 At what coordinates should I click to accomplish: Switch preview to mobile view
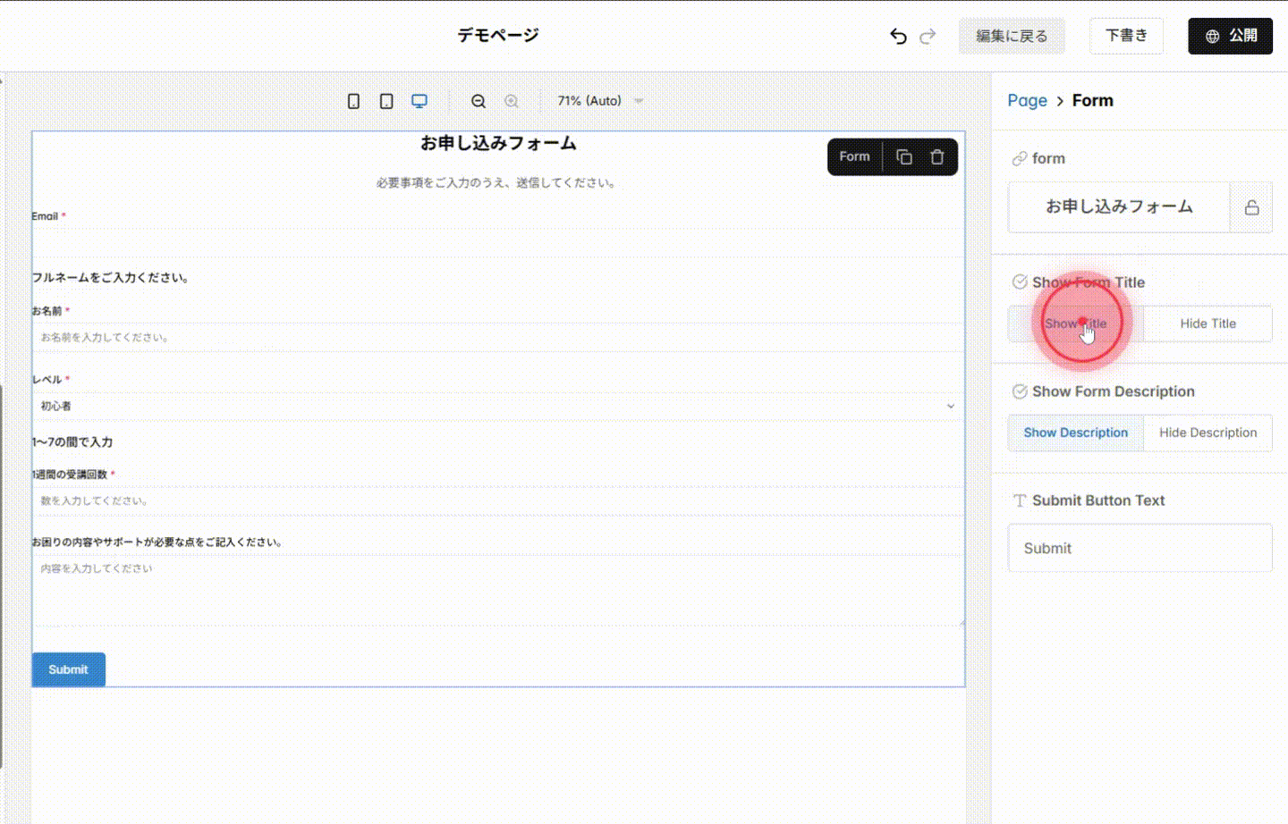tap(352, 101)
